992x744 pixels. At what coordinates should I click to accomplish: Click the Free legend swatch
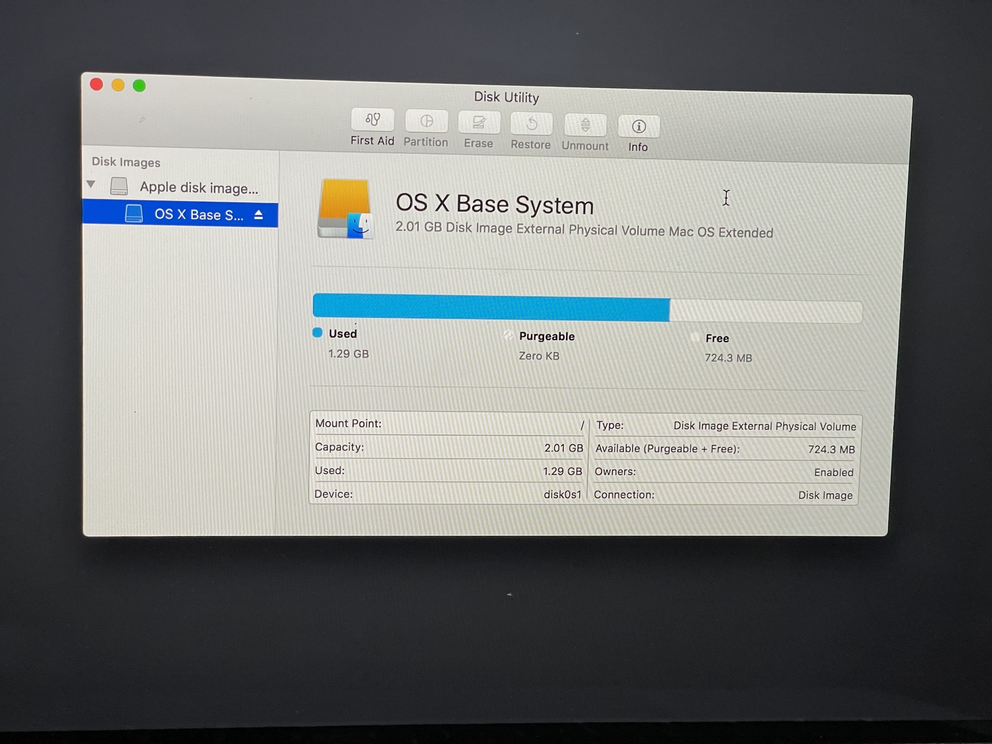[x=695, y=337]
